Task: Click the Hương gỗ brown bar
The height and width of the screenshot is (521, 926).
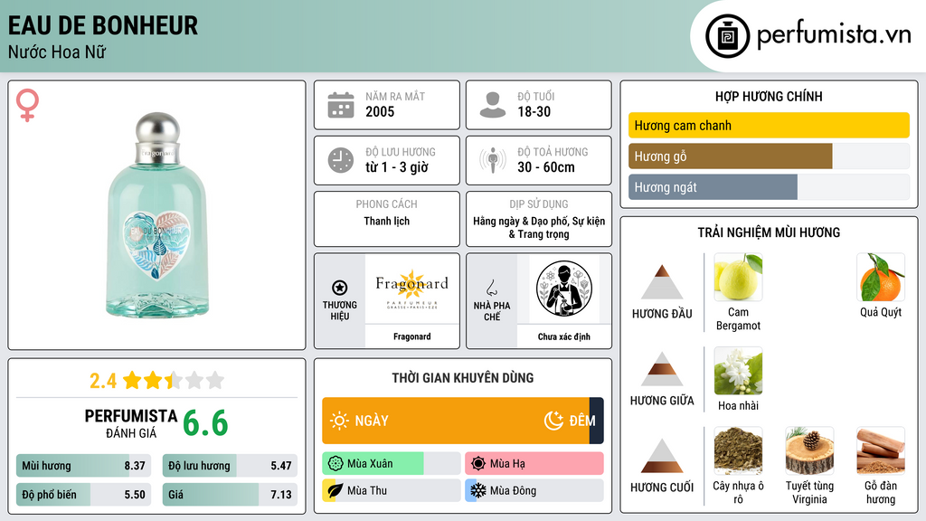Action: [731, 156]
